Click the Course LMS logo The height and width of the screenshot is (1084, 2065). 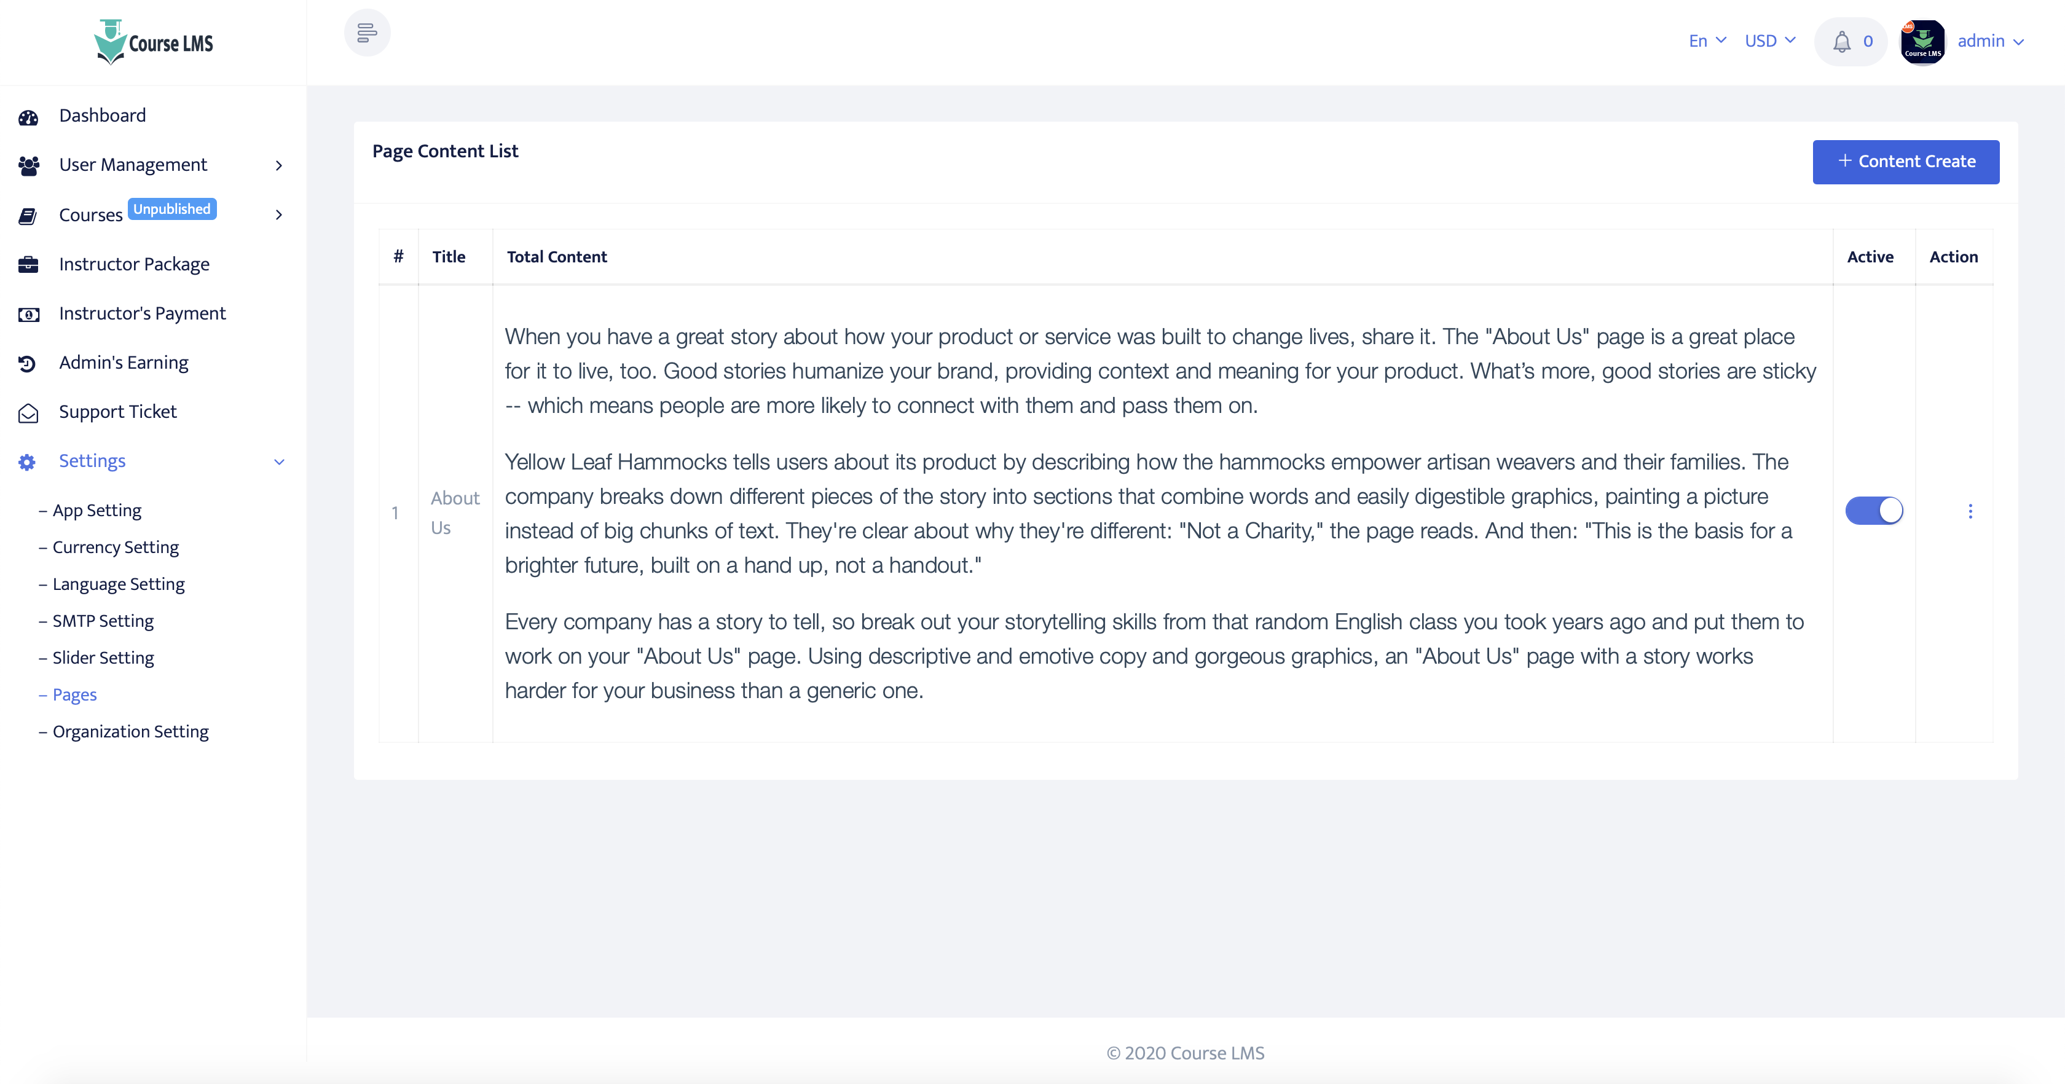click(x=153, y=42)
